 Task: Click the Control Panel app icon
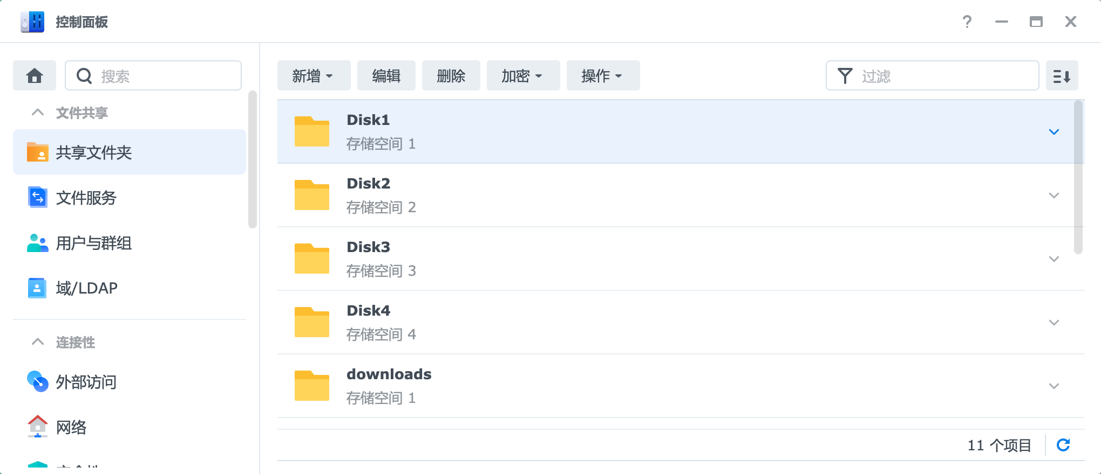pos(32,22)
